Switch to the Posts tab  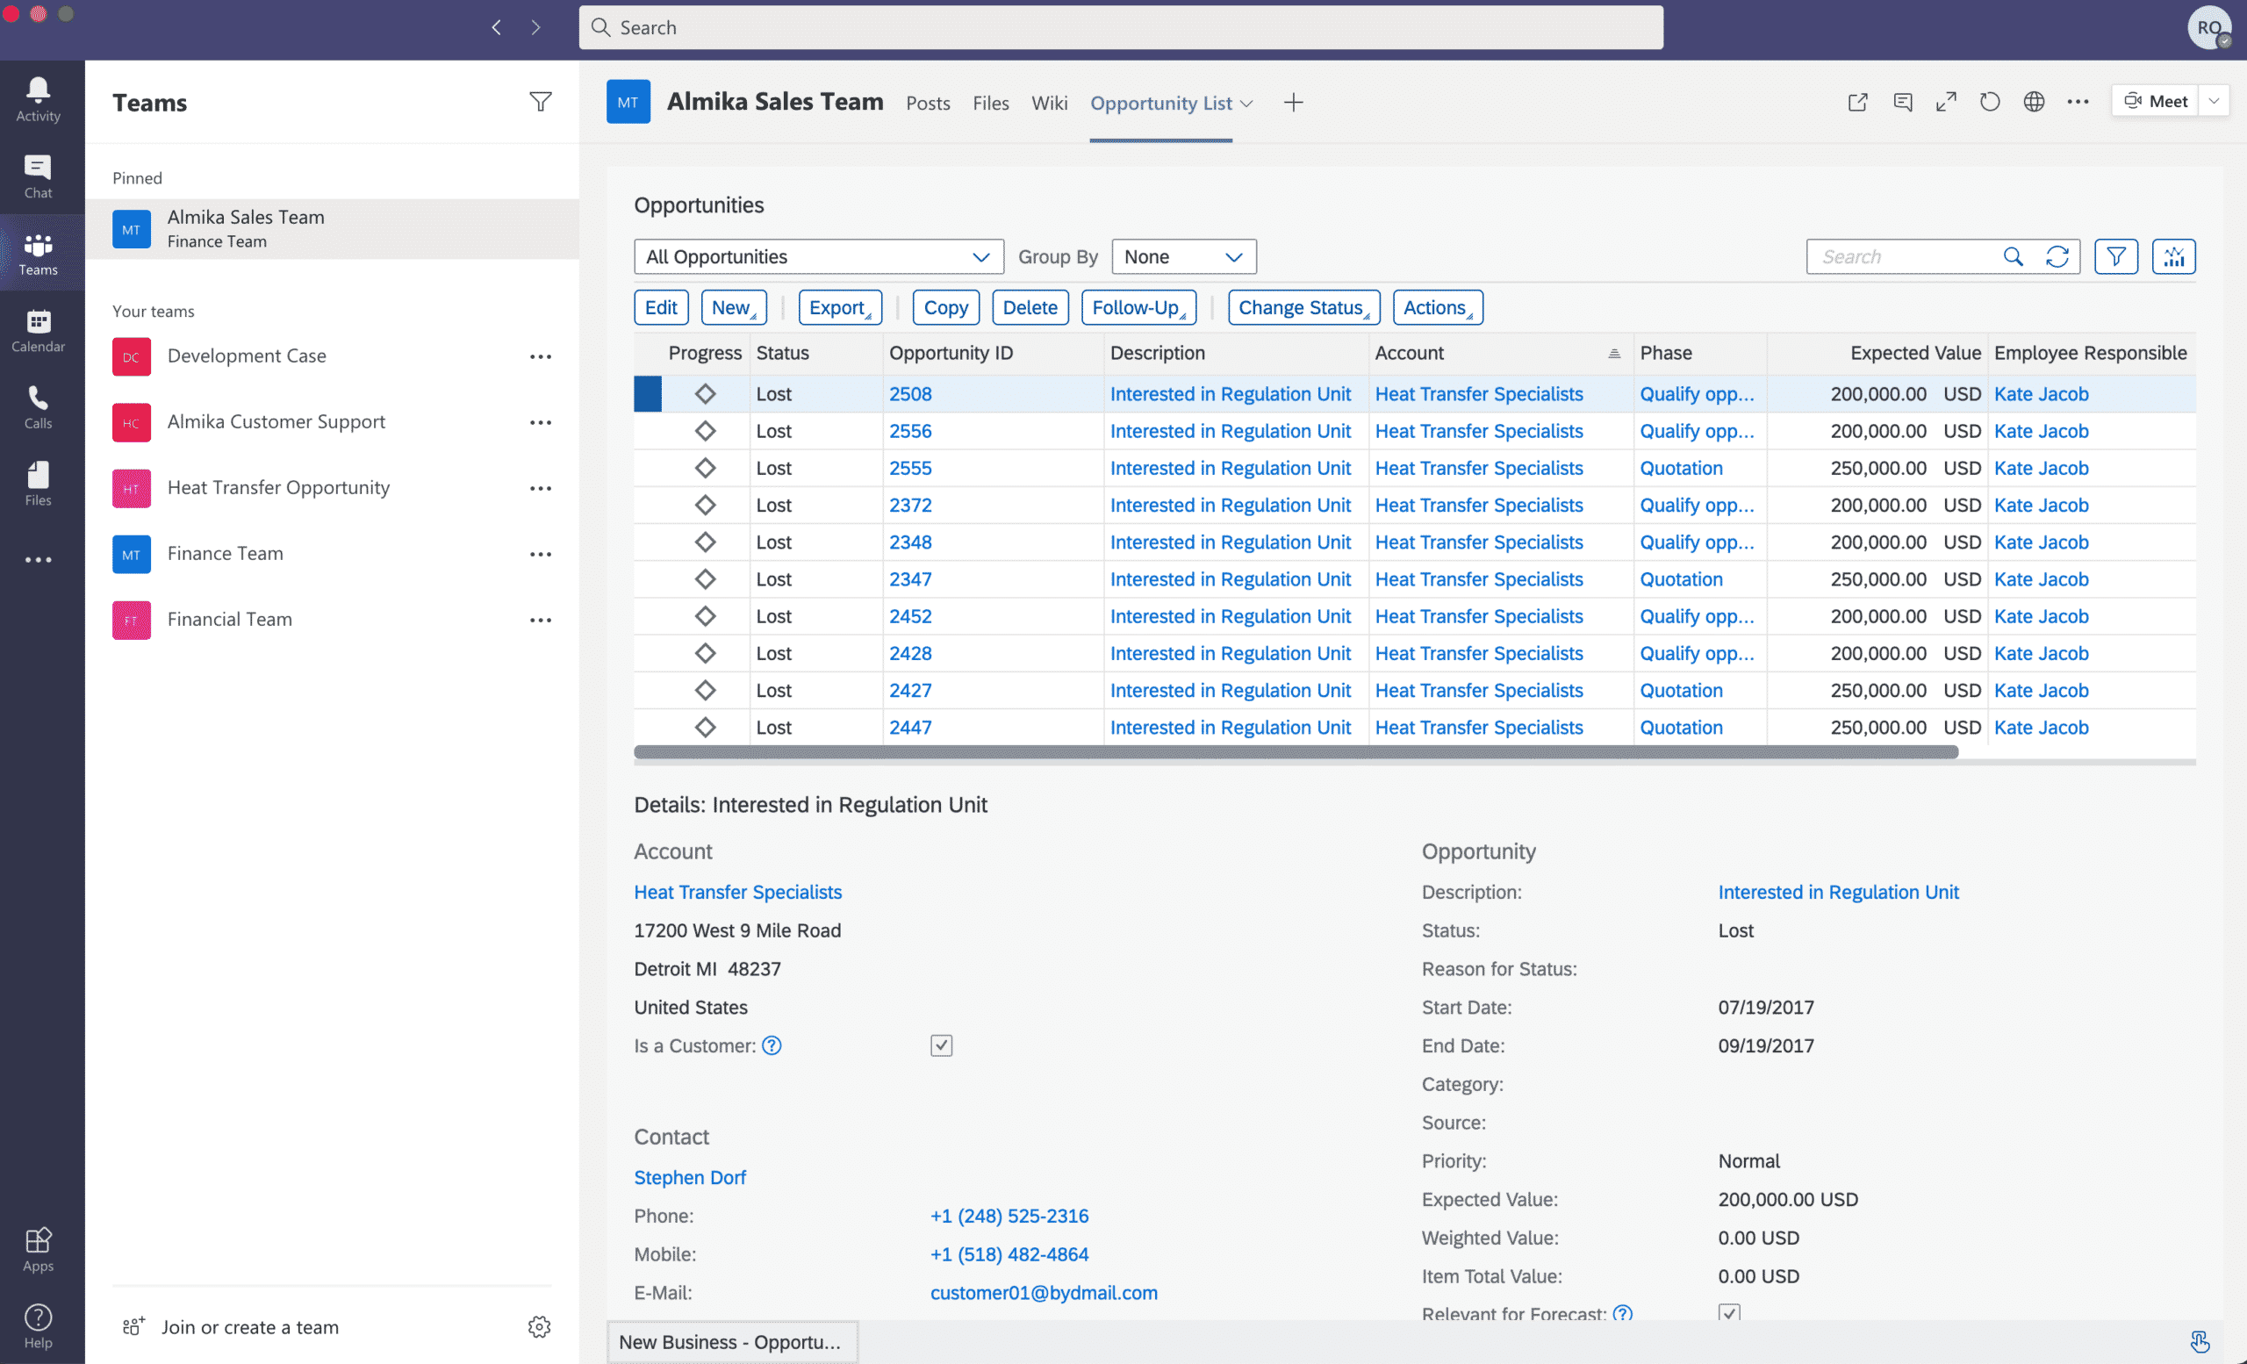928,101
